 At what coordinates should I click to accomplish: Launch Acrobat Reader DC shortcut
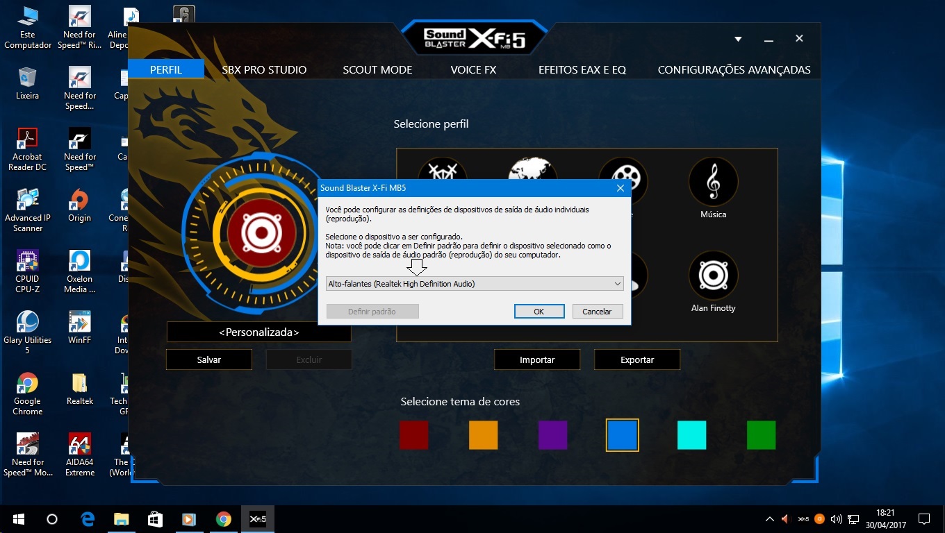[x=28, y=150]
